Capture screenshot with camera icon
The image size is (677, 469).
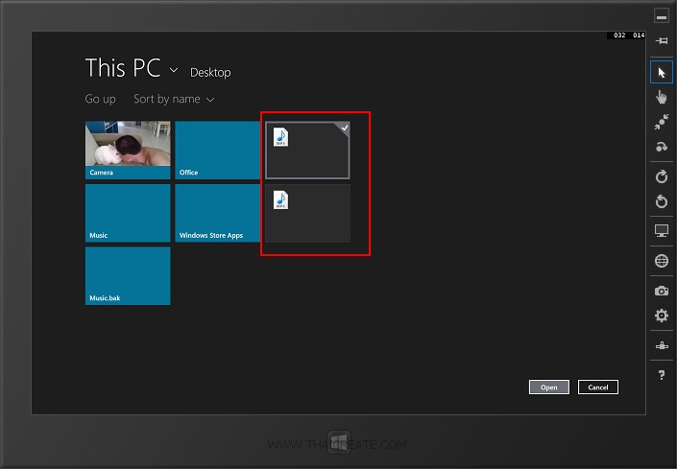click(661, 290)
